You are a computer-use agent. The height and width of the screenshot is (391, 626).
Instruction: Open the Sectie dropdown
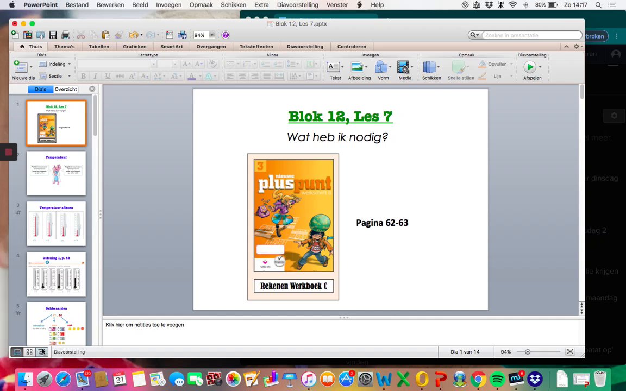tap(55, 76)
